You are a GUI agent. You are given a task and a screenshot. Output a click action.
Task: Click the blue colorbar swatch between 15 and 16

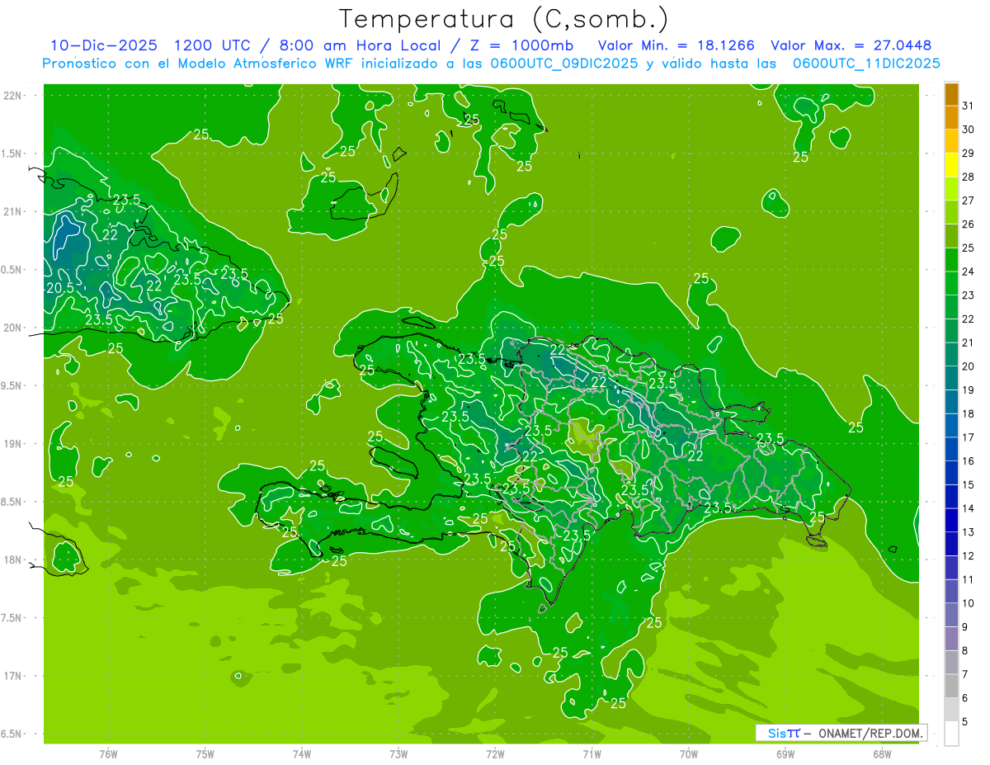pos(951,473)
